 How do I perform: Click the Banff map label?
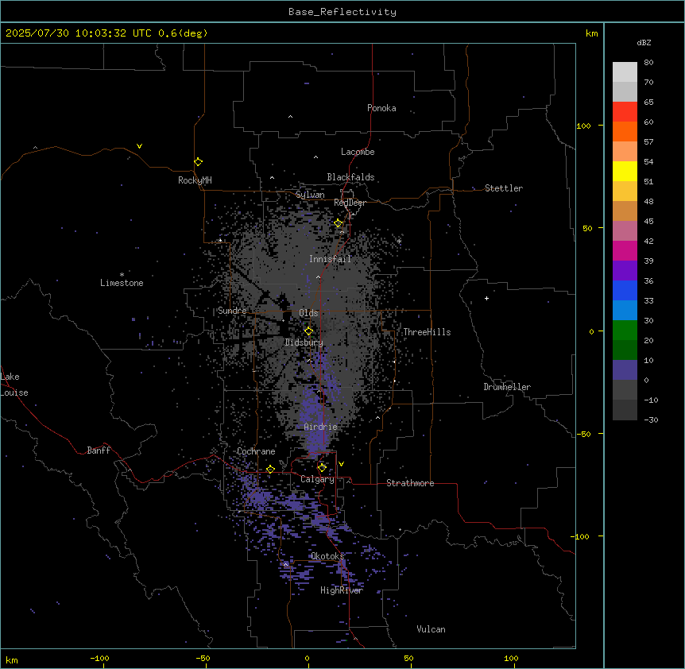(x=99, y=451)
